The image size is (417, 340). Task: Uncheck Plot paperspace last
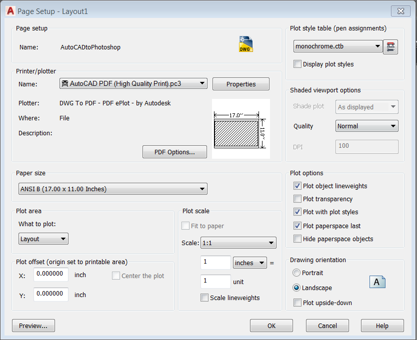[x=297, y=226]
